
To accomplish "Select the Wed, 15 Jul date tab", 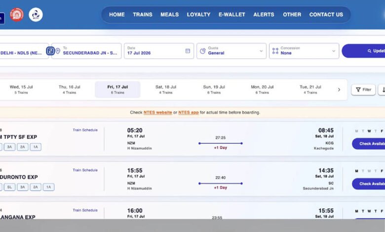I will click(21, 90).
